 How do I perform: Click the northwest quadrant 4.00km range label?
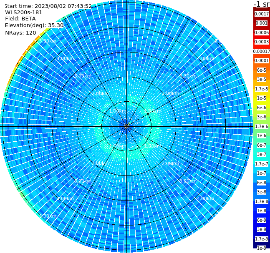(65, 58)
